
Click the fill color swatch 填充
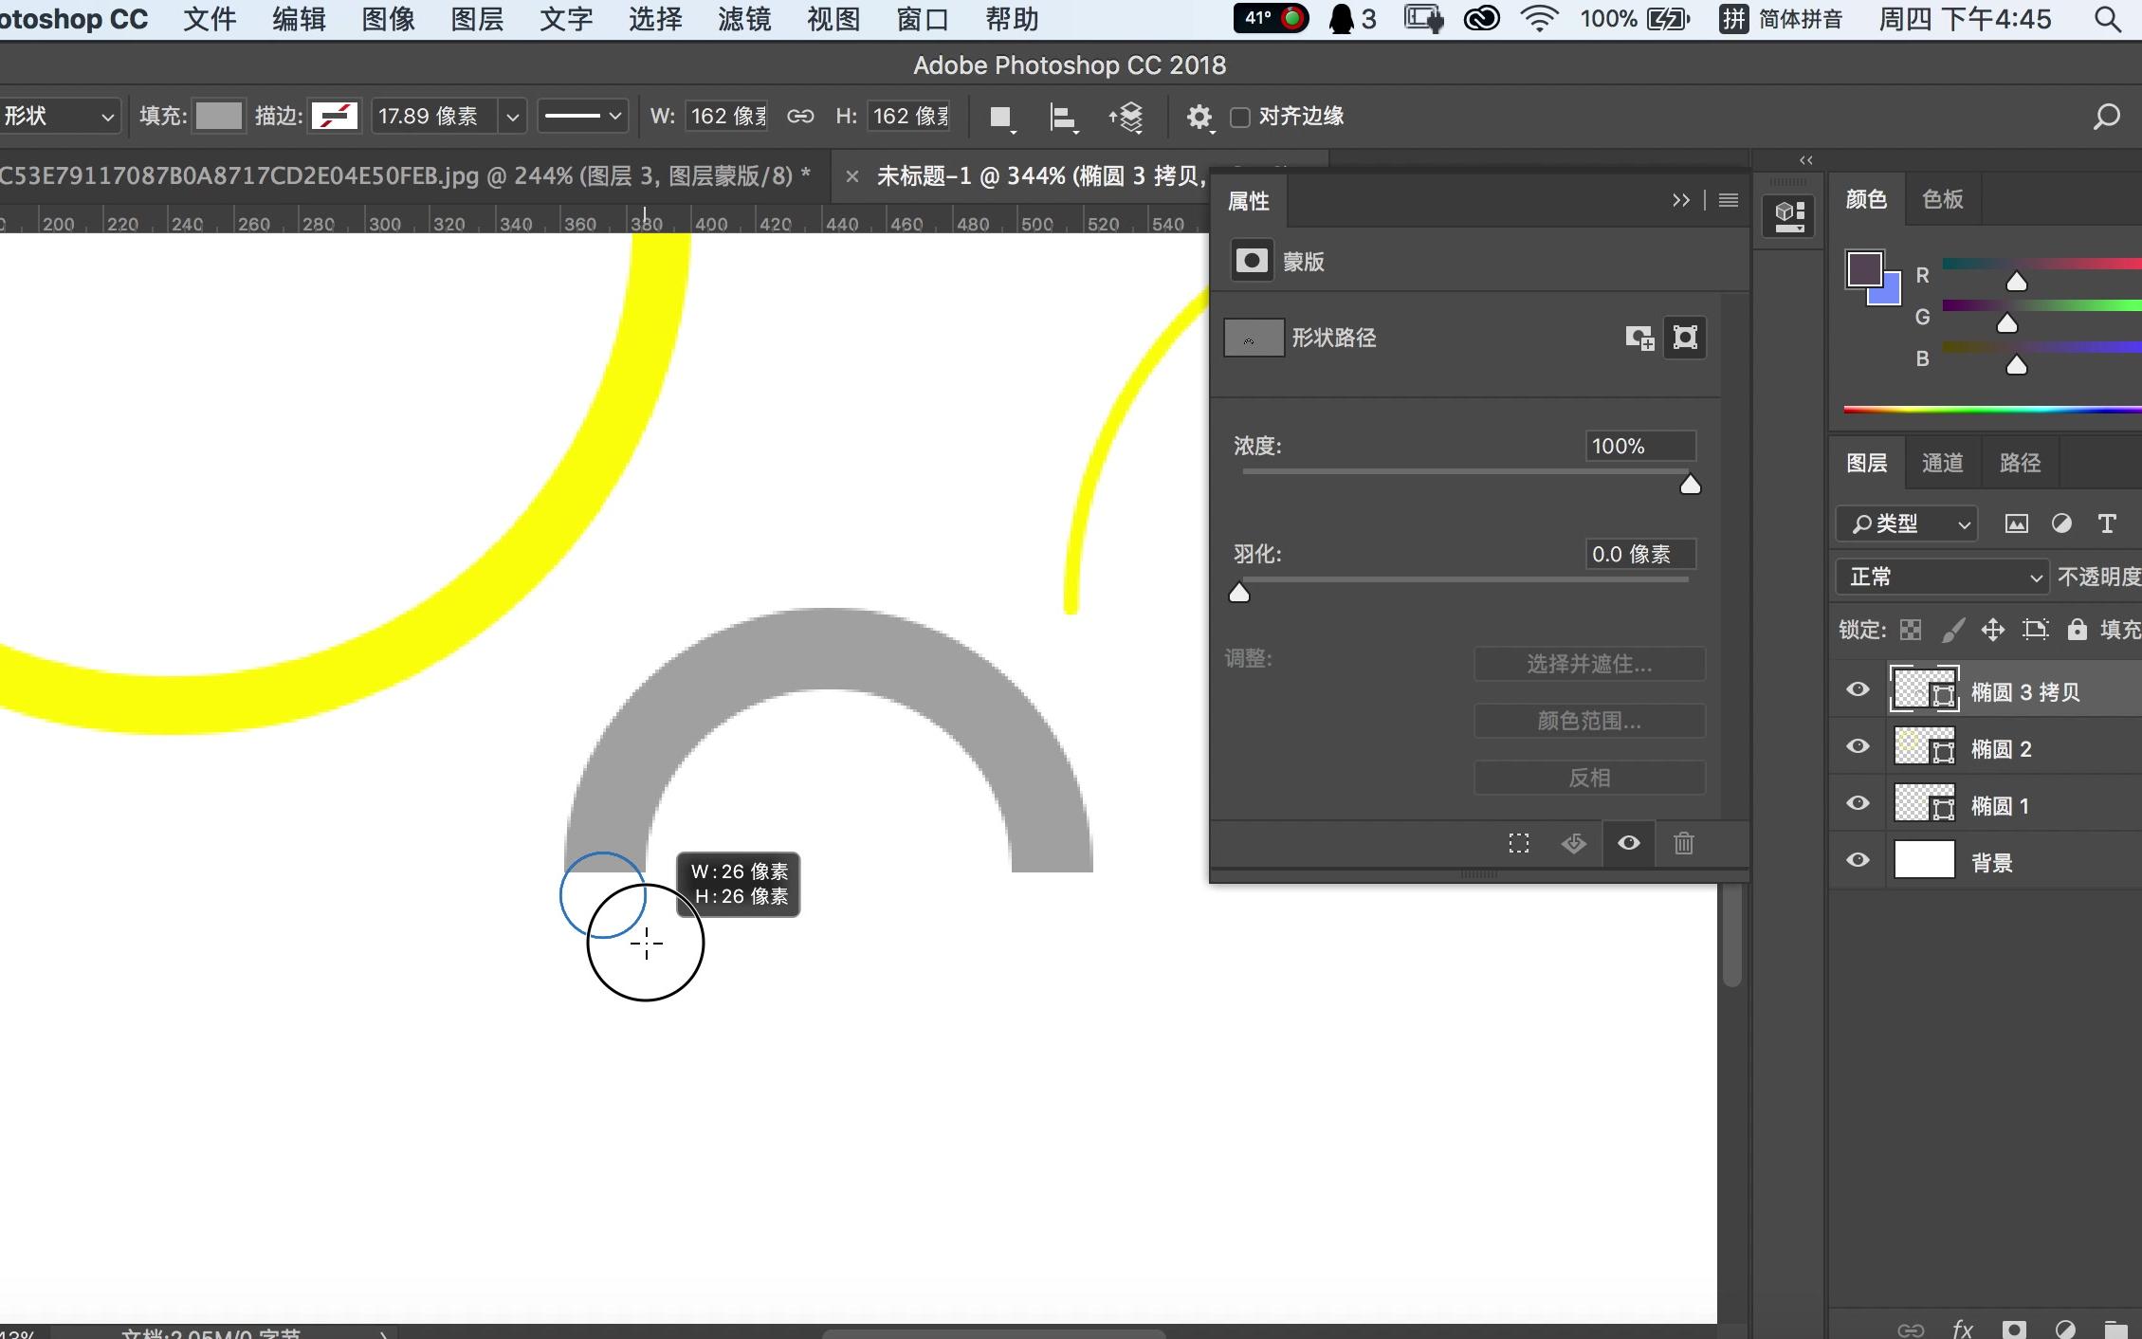pyautogui.click(x=218, y=116)
